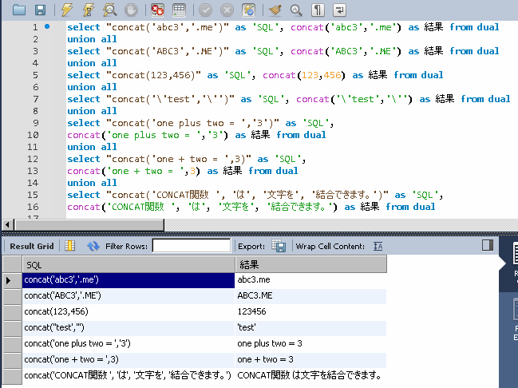Screen dimensions: 518x388
Task: Click the blue statement marker on line 1
Action: click(x=47, y=26)
